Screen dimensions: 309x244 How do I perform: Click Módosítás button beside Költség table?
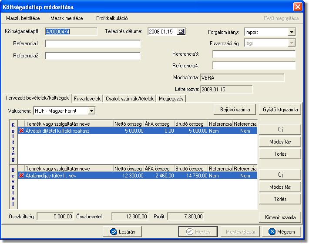click(x=280, y=142)
